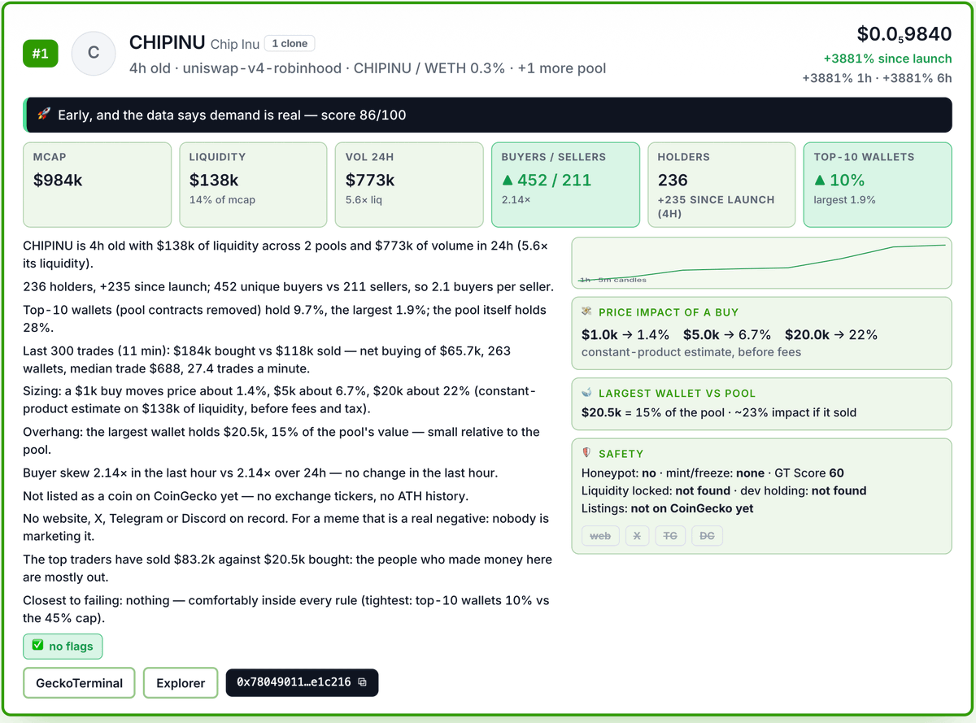Click the 1 clone badge
The width and height of the screenshot is (976, 723).
coord(290,44)
